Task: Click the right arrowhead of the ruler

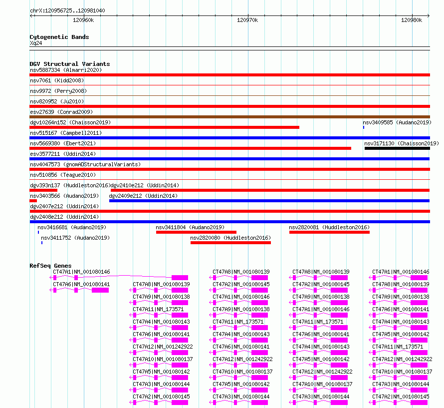Action: pos(428,16)
